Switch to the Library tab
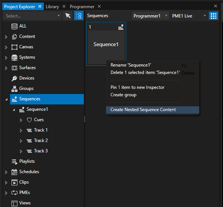 click(52, 7)
